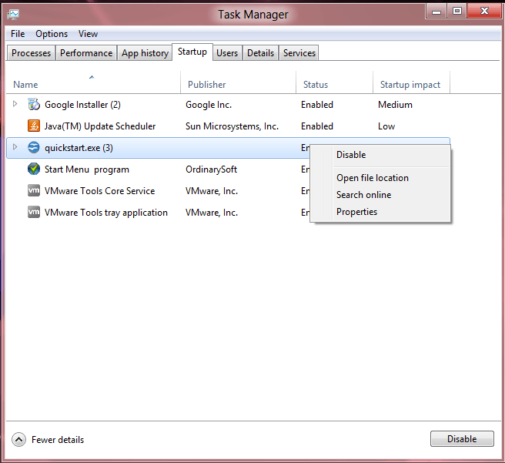Select the quickstart.exe (3) row name
The height and width of the screenshot is (463, 505).
[x=79, y=148]
